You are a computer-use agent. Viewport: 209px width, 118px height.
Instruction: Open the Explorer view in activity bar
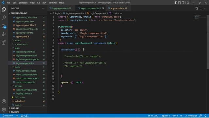4,9
